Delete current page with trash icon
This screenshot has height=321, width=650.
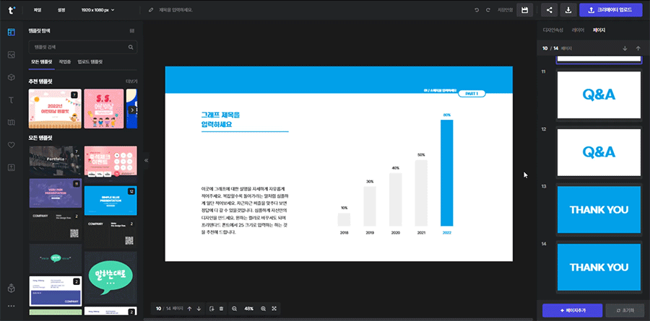point(221,309)
